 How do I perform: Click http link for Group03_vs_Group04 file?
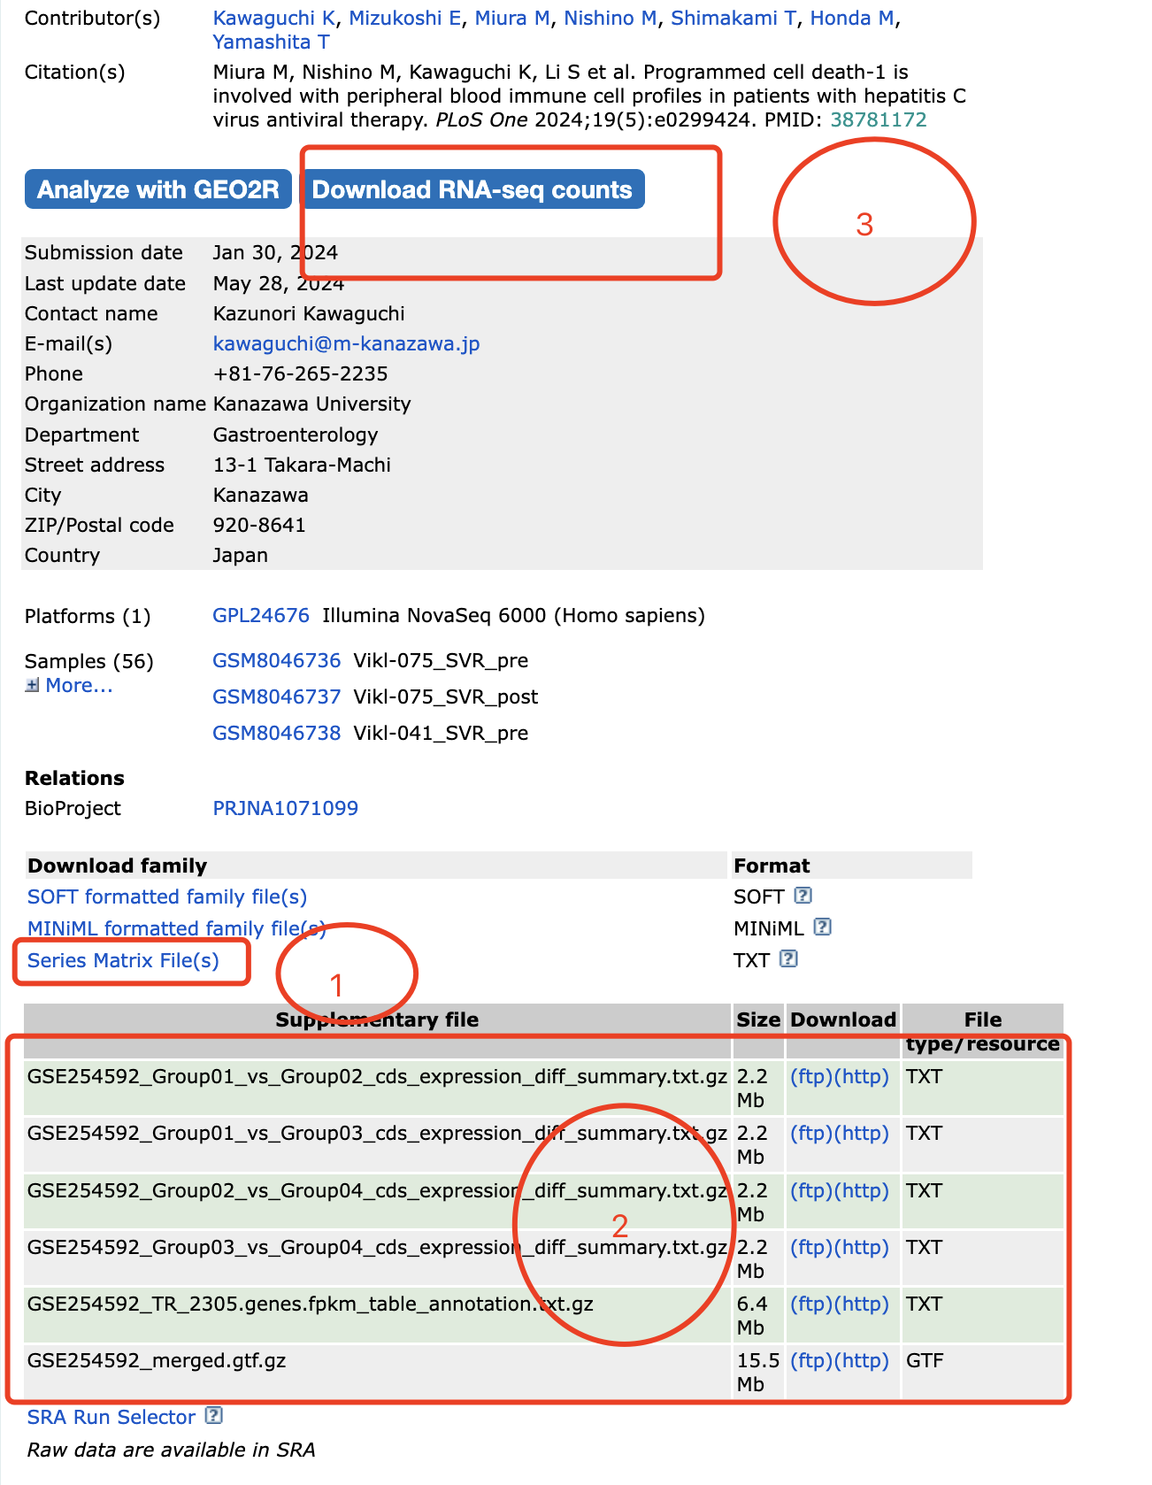[862, 1247]
